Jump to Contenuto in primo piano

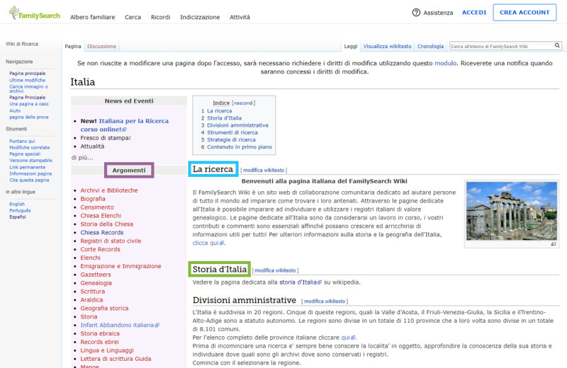tap(240, 147)
